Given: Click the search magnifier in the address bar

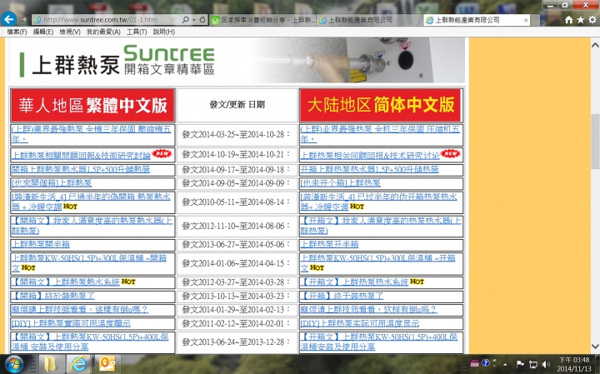Looking at the screenshot, I should click(x=186, y=19).
